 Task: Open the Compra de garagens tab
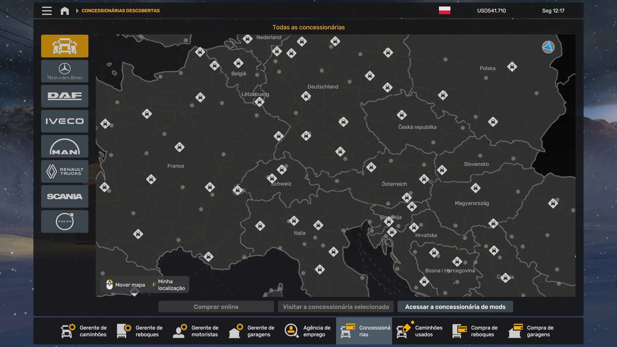[x=532, y=331]
